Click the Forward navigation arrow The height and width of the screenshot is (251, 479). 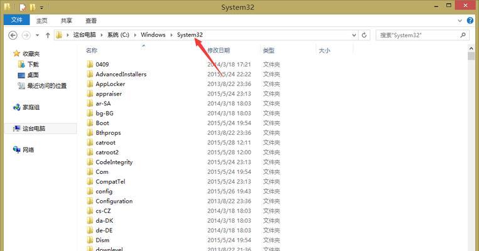[26, 35]
